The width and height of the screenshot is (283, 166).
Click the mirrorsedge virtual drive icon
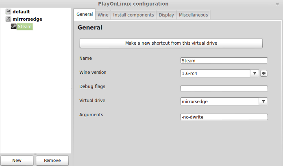click(8, 19)
